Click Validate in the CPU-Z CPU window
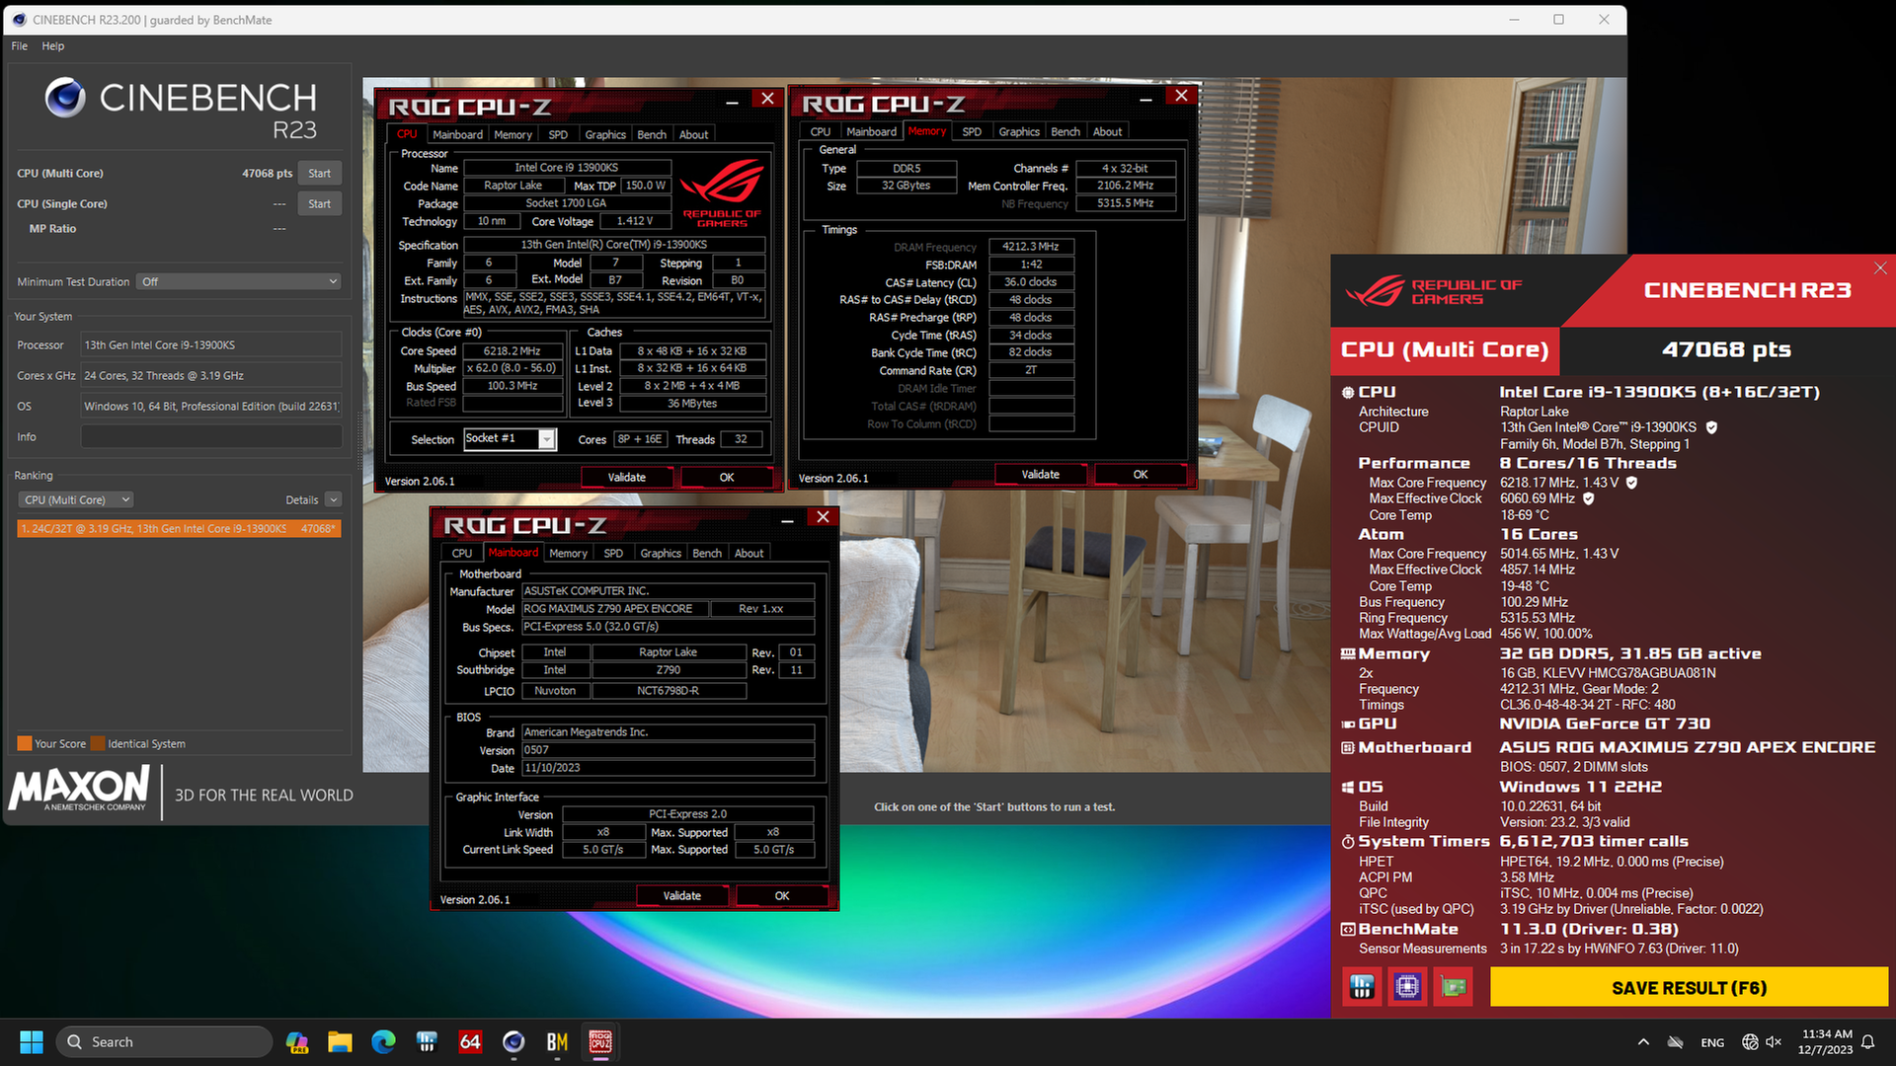The height and width of the screenshot is (1066, 1896). 626,477
